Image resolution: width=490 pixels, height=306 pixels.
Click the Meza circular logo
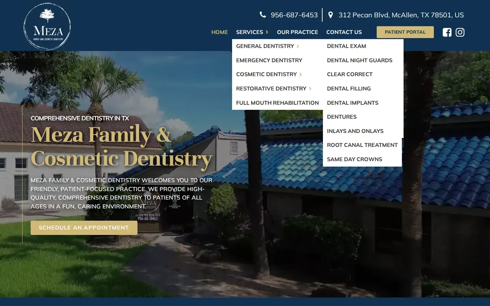click(x=47, y=27)
